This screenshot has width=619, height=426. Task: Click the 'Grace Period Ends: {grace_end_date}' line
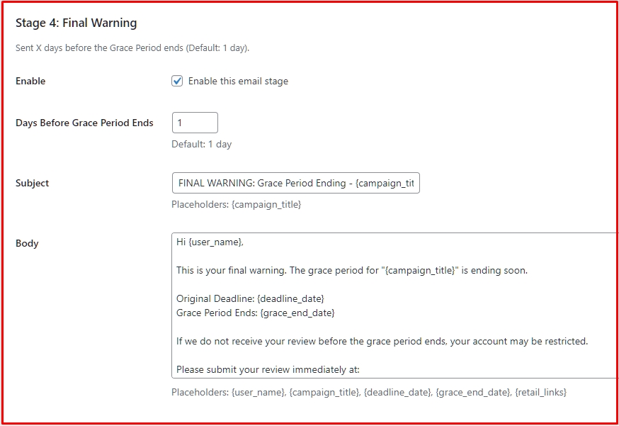(255, 313)
